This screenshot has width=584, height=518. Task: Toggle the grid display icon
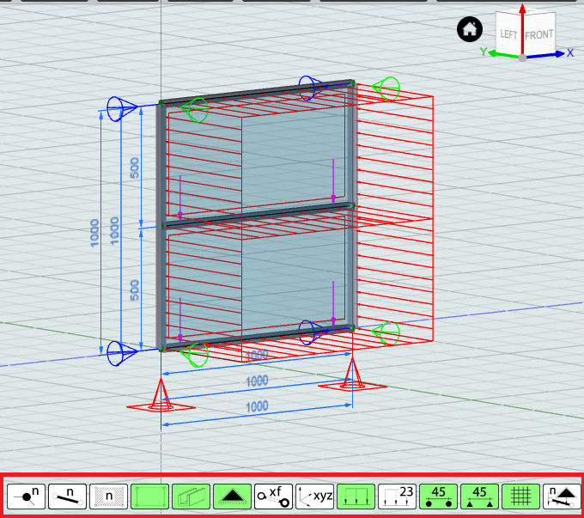coord(521,497)
